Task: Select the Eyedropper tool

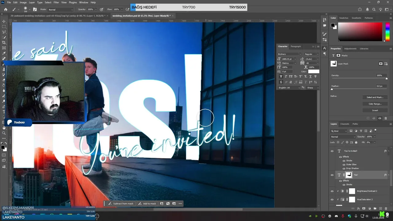Action: [4, 53]
